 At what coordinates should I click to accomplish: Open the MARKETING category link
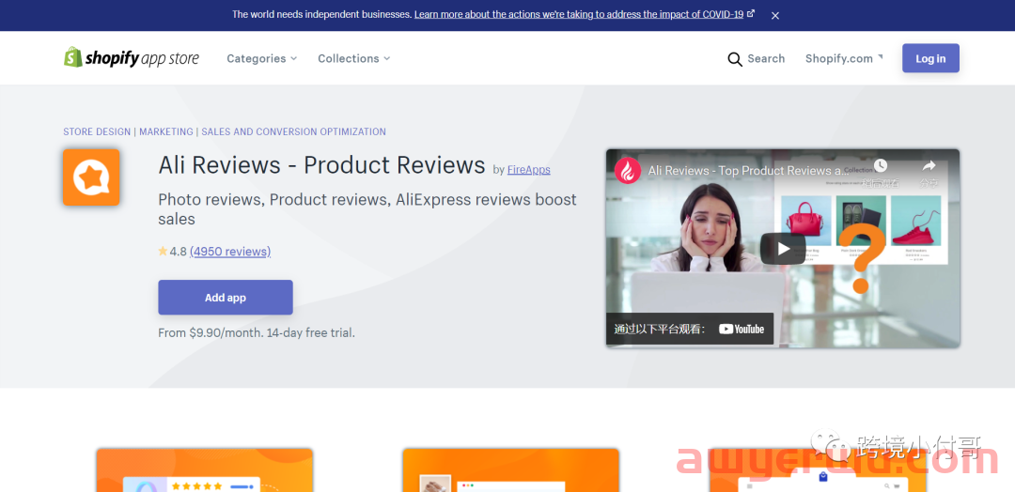point(166,131)
